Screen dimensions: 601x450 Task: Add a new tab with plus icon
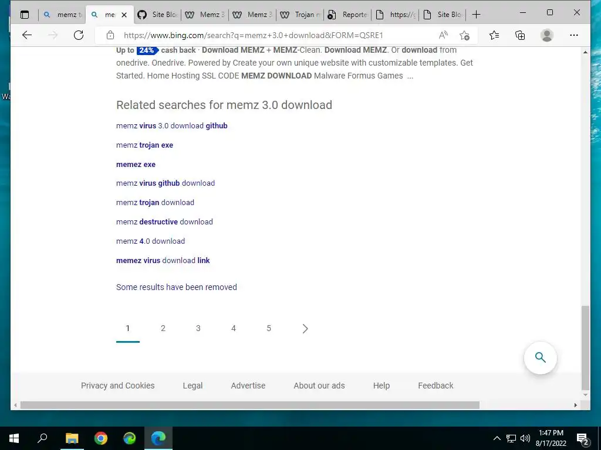(476, 15)
